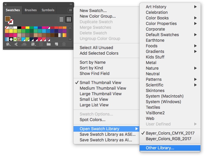
Task: Check the Medium Thumbnail View option
Action: (103, 88)
